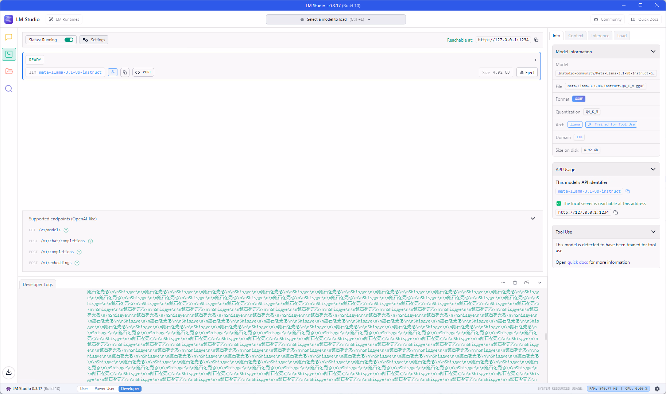The height and width of the screenshot is (394, 666).
Task: Click the Q4_K_M quantization value
Action: pos(592,112)
